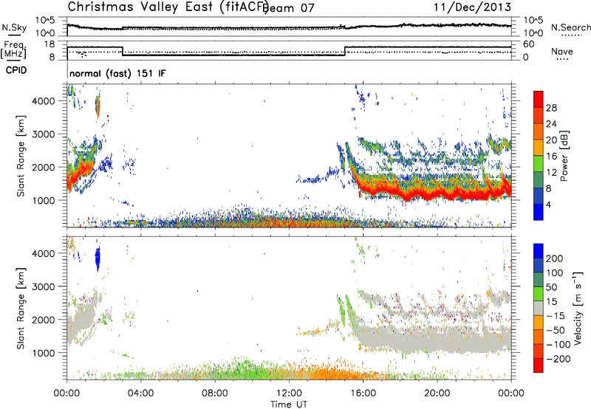Click the power panel 'Slant Range [km]' axis label
The width and height of the screenshot is (591, 409).
pos(21,156)
